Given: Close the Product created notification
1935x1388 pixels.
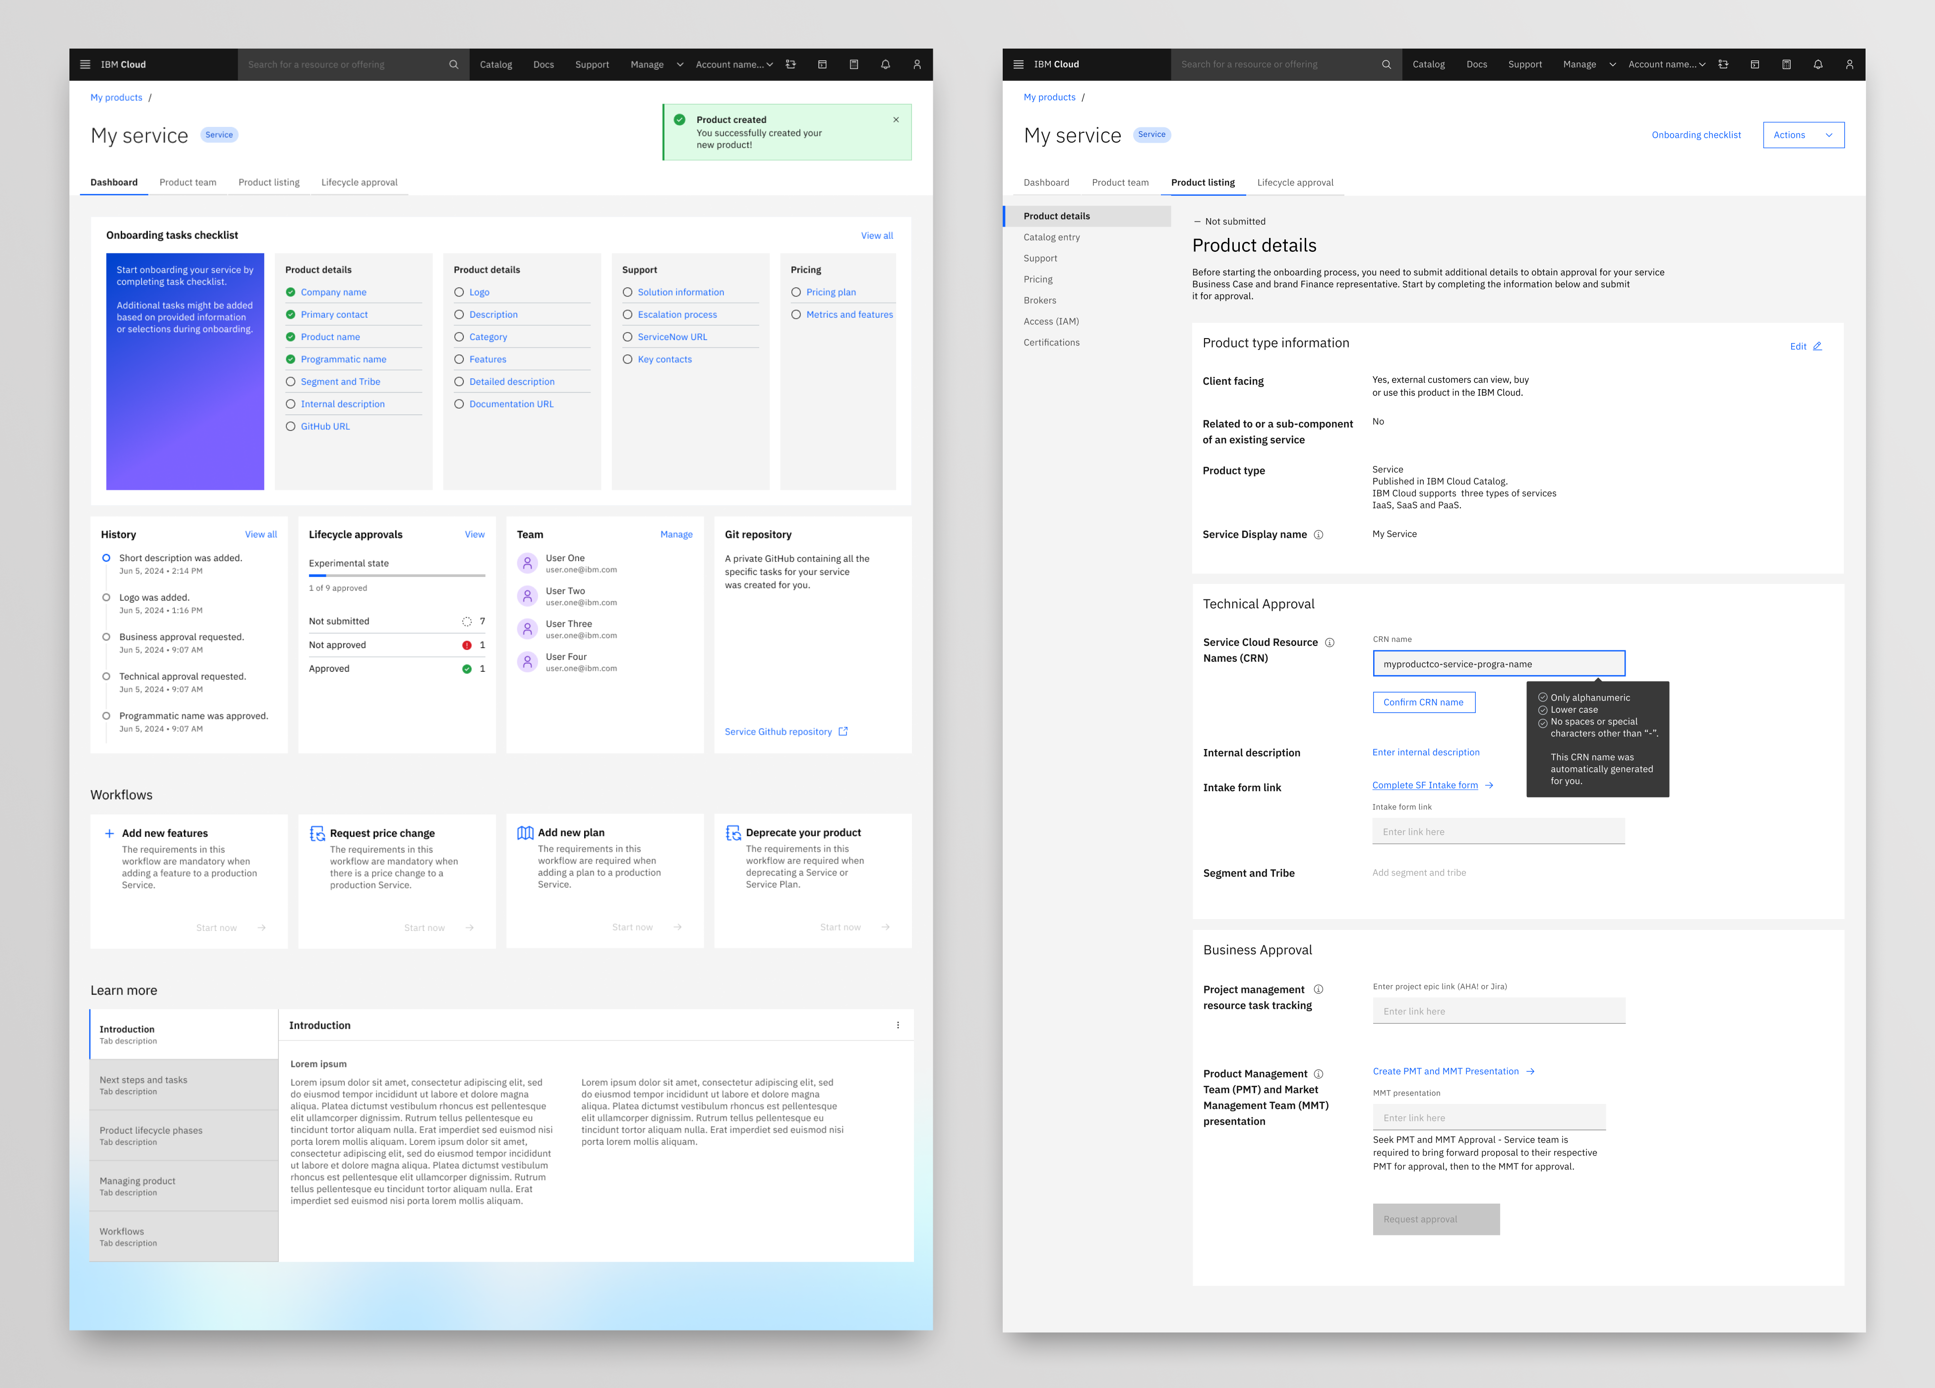Looking at the screenshot, I should click(896, 119).
